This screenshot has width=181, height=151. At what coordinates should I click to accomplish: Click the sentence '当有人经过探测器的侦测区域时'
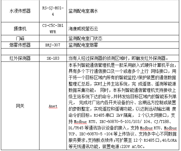tap(98, 58)
